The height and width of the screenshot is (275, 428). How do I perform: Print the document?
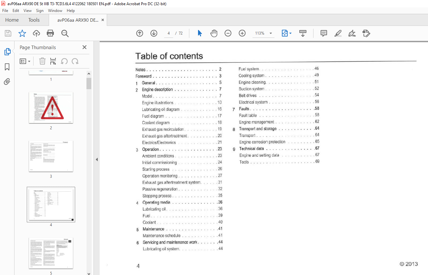tap(50, 33)
